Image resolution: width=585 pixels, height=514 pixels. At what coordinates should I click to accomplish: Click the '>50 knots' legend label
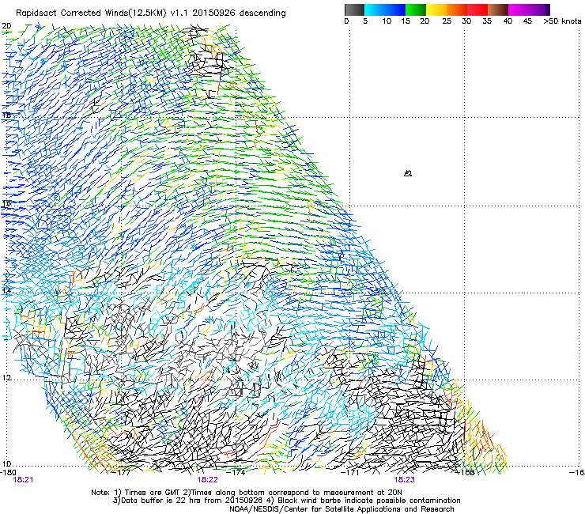(x=562, y=21)
